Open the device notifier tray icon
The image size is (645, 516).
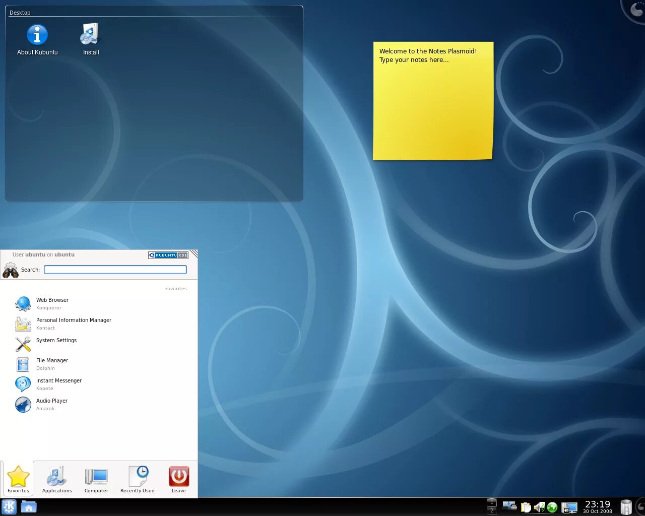pyautogui.click(x=509, y=506)
